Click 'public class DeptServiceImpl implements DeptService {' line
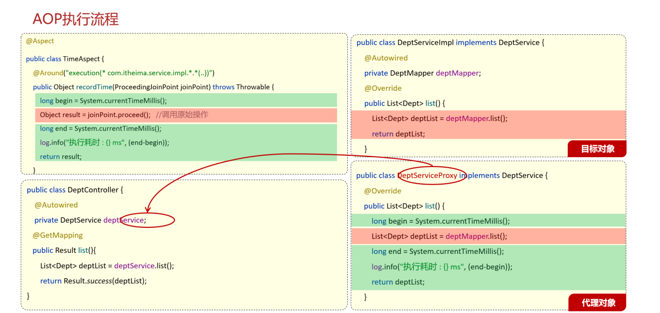The width and height of the screenshot is (660, 313). (451, 43)
